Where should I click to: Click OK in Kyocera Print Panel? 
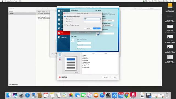point(114,77)
